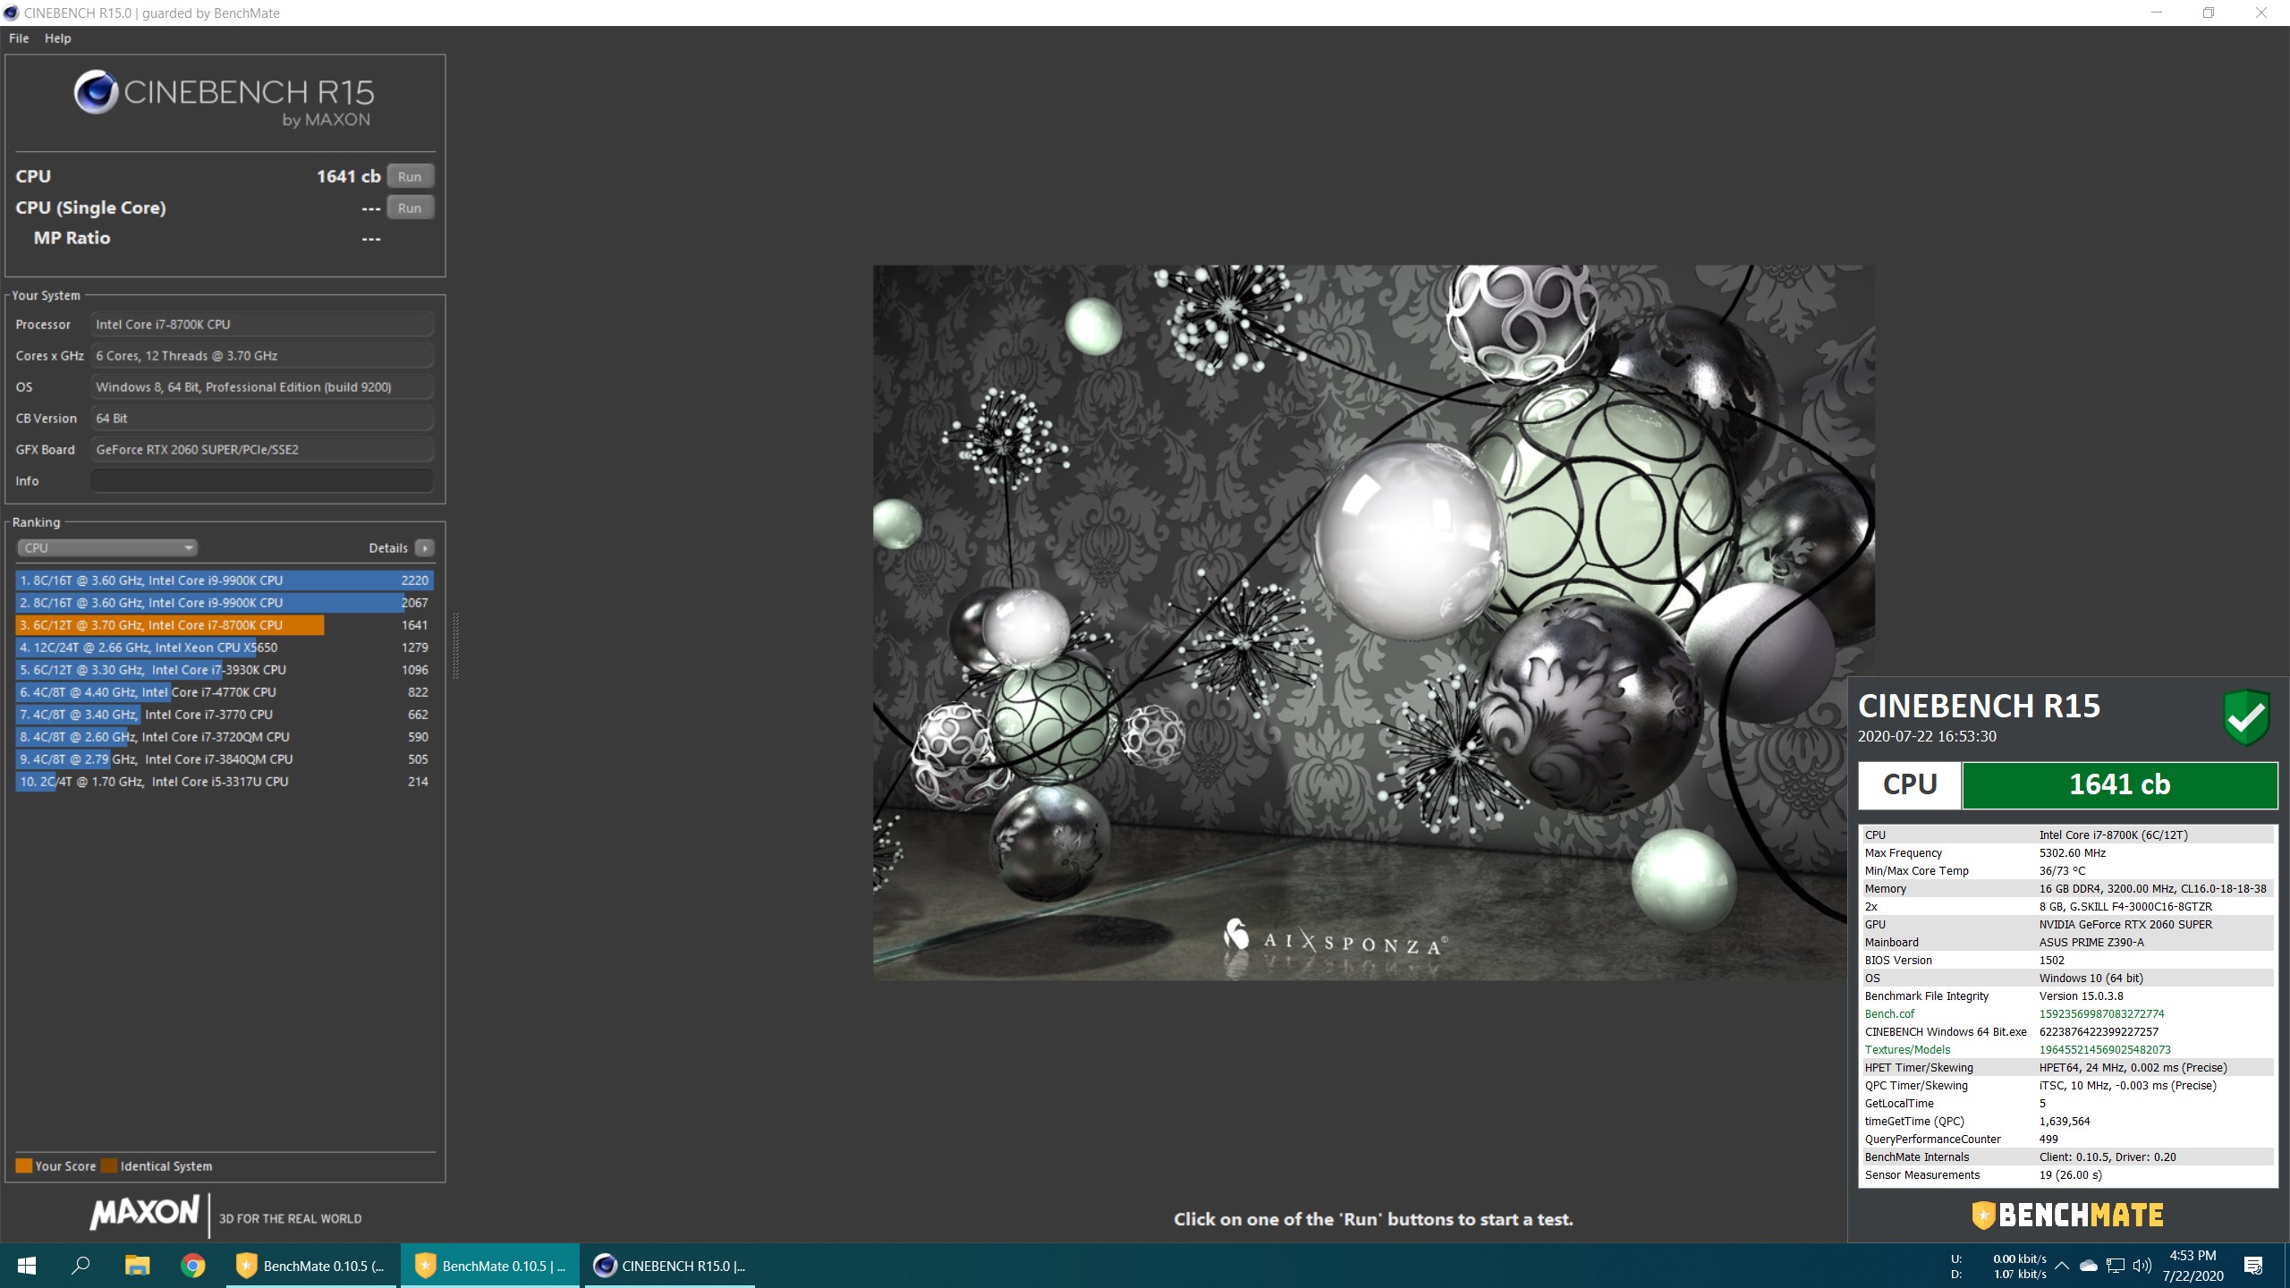Click the GFX Board field GeForce RTX 2060
Viewport: 2290px width, 1288px height.
[262, 450]
